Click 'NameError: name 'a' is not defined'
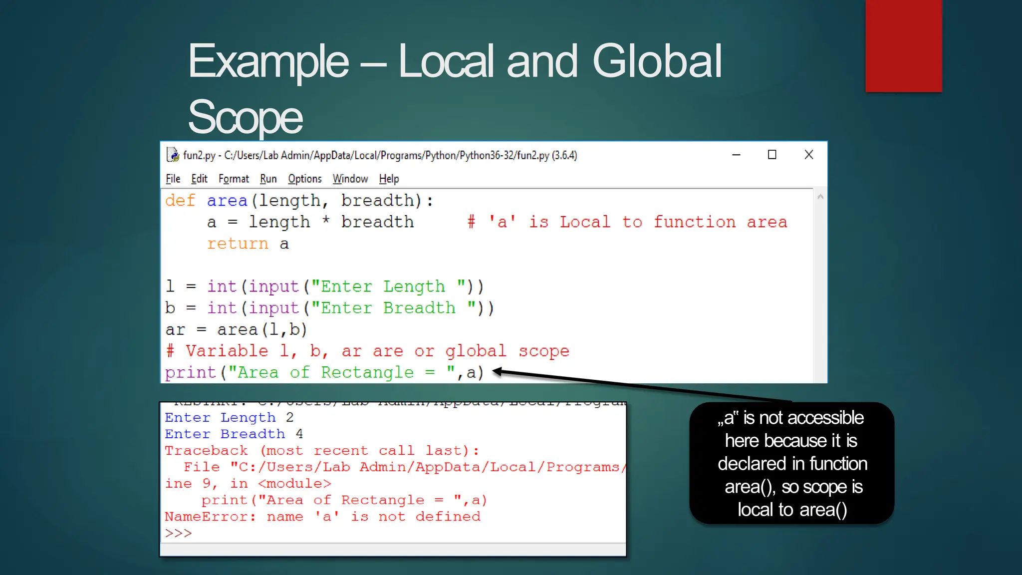1022x575 pixels. 322,516
